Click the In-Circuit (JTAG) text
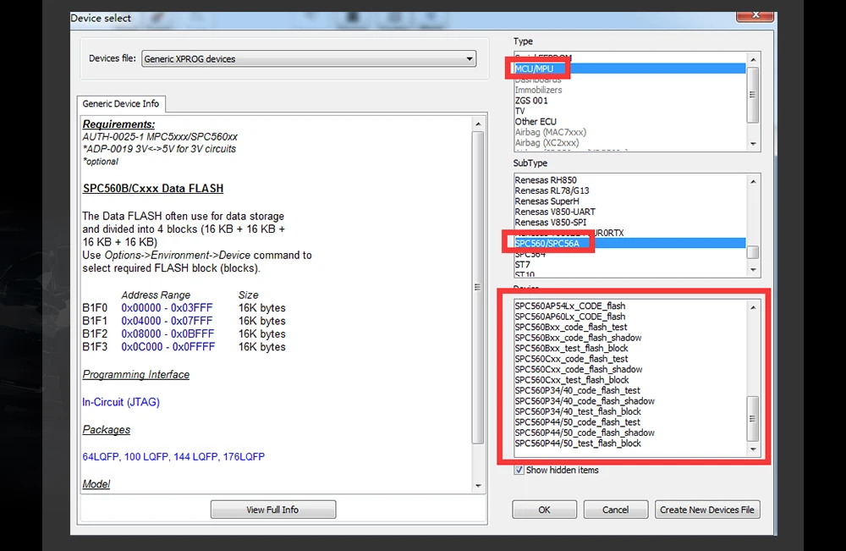The height and width of the screenshot is (551, 846). 121,402
